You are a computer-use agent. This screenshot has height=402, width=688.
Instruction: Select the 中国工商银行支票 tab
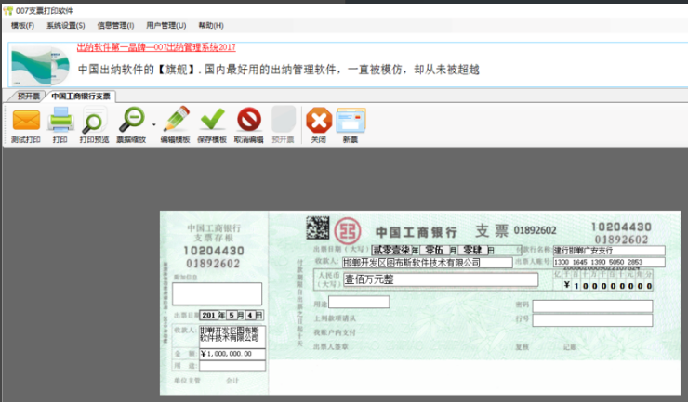81,96
